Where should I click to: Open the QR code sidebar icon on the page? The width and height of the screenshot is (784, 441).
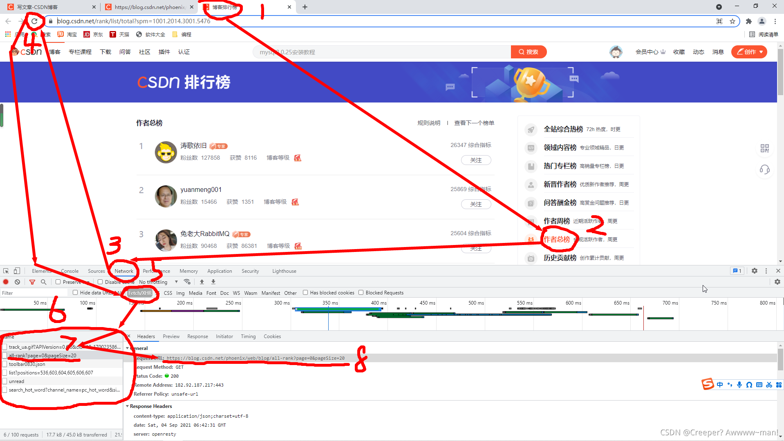pos(765,148)
